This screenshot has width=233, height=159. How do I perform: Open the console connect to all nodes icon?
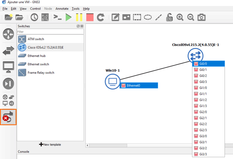(x=58, y=17)
